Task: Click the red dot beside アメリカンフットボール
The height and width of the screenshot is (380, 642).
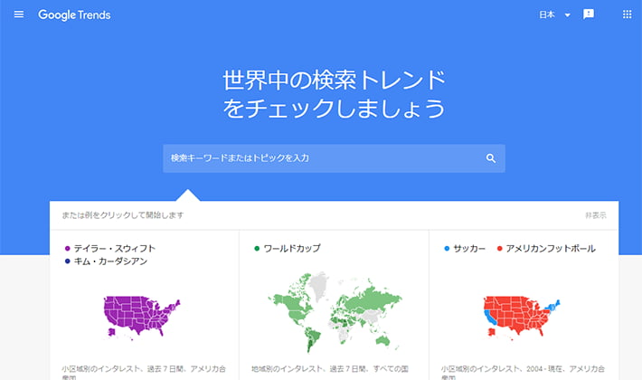Action: tap(499, 248)
